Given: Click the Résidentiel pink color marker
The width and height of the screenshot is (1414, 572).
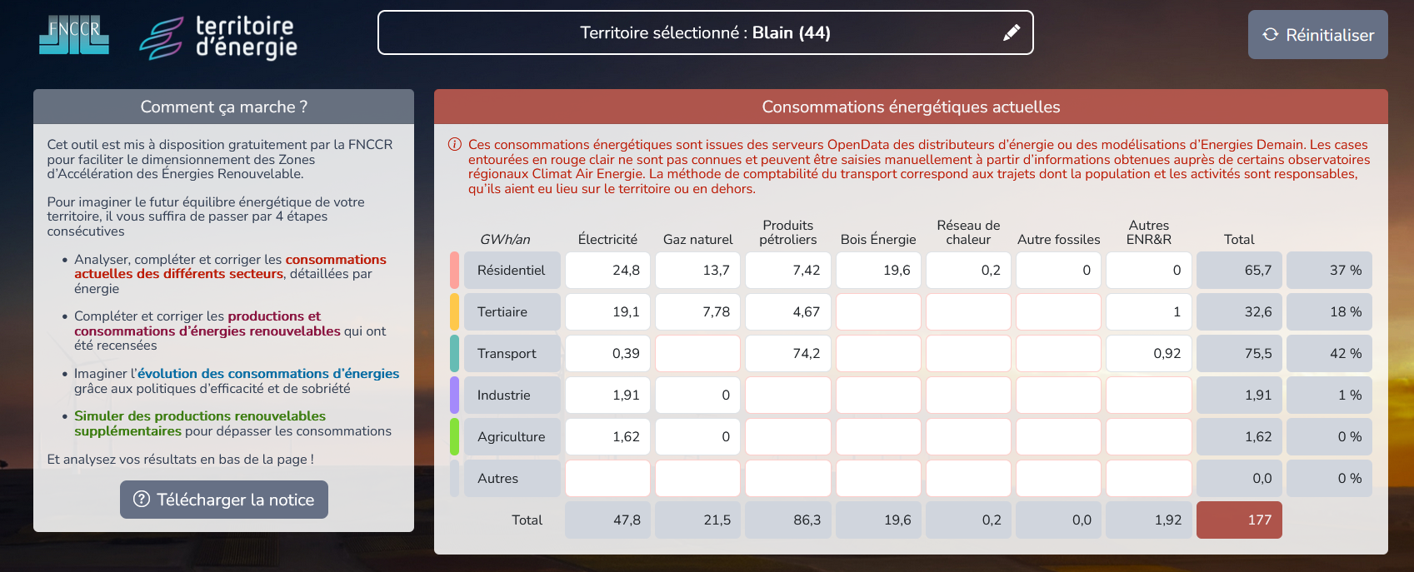Looking at the screenshot, I should point(454,271).
